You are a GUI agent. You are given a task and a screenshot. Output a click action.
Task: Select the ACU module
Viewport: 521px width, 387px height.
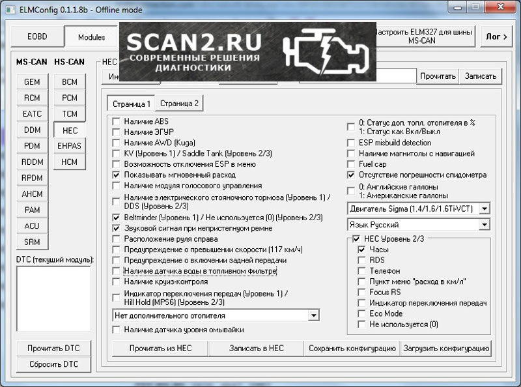pos(32,225)
